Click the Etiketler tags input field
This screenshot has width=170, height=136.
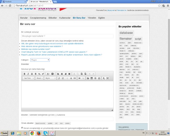pos(67,119)
